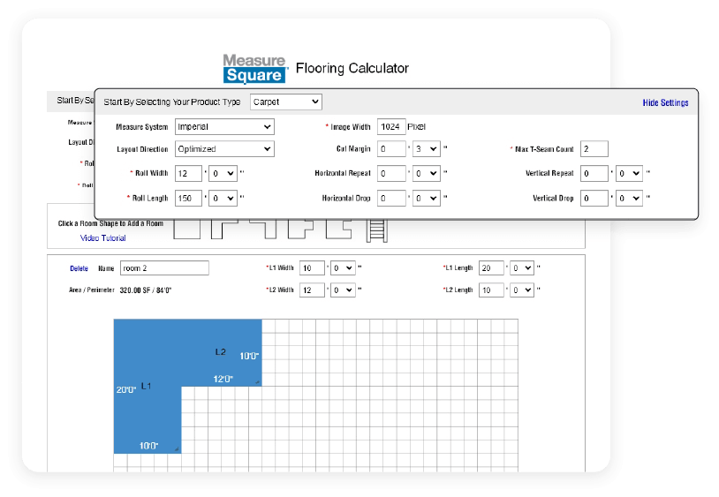The width and height of the screenshot is (719, 497).
Task: Click the room Name input field
Action: (x=163, y=268)
